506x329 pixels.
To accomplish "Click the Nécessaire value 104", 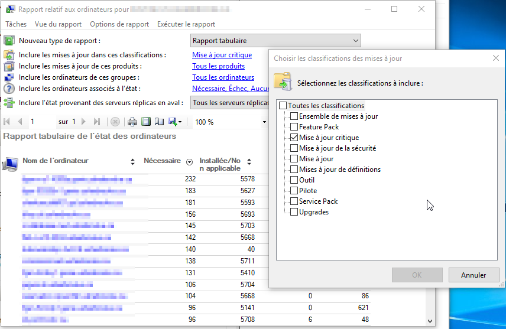I will (x=190, y=296).
